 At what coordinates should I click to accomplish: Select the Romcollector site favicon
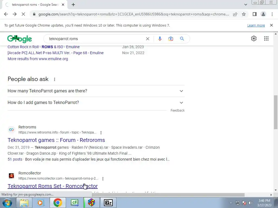11,175
